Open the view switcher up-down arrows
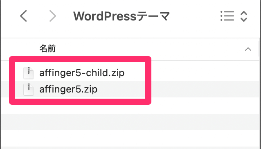The image size is (261, 149). pyautogui.click(x=244, y=16)
